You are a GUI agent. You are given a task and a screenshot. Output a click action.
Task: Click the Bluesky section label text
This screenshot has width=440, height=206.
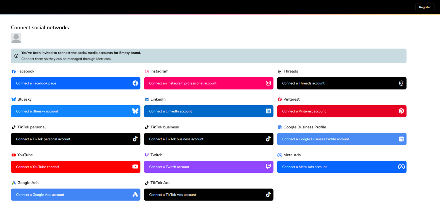coord(24,99)
